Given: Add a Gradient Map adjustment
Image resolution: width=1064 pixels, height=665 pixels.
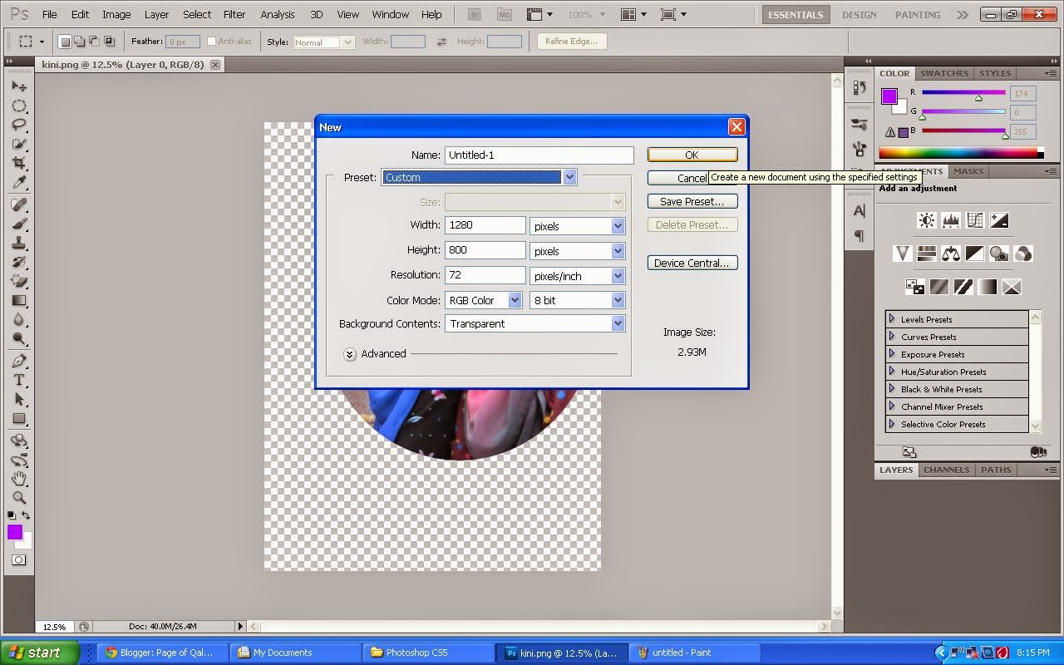Looking at the screenshot, I should coord(987,287).
